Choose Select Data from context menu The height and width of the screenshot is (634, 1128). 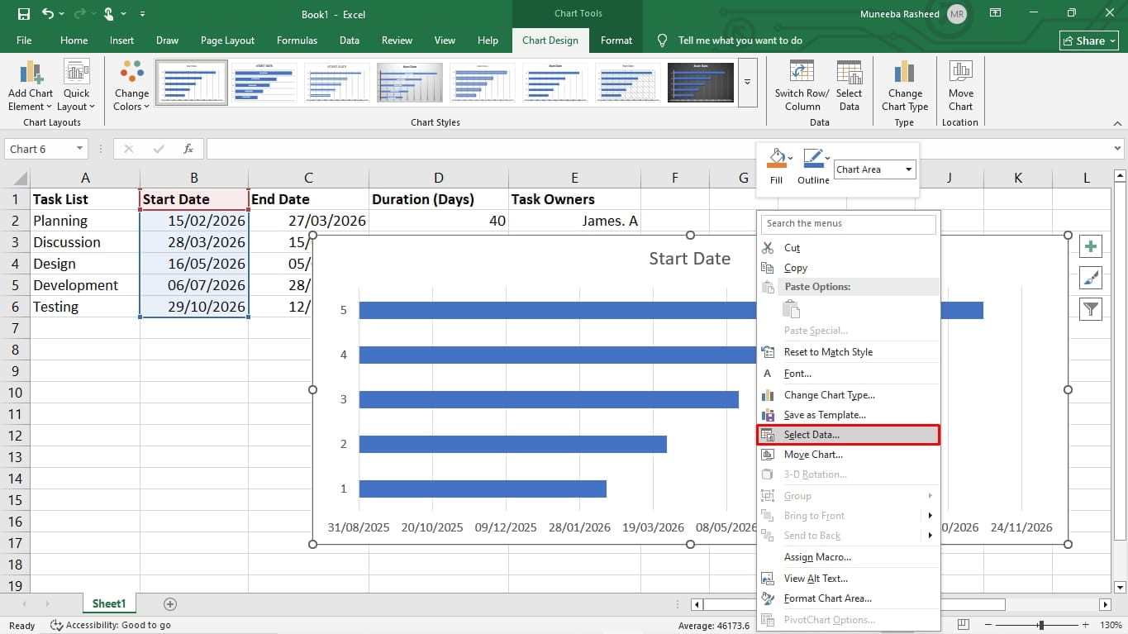[848, 435]
